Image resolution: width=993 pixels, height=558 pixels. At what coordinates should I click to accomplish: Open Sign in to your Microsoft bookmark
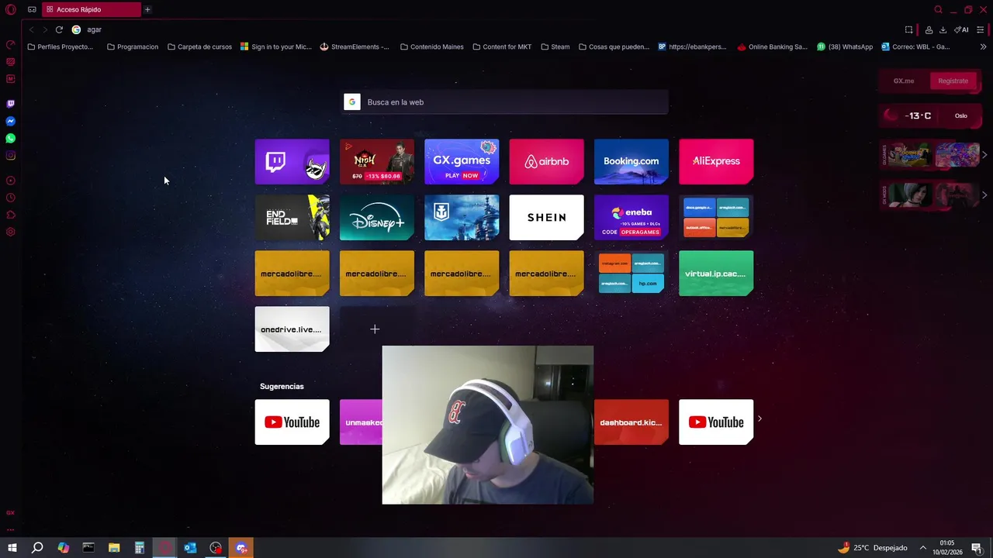tap(276, 46)
